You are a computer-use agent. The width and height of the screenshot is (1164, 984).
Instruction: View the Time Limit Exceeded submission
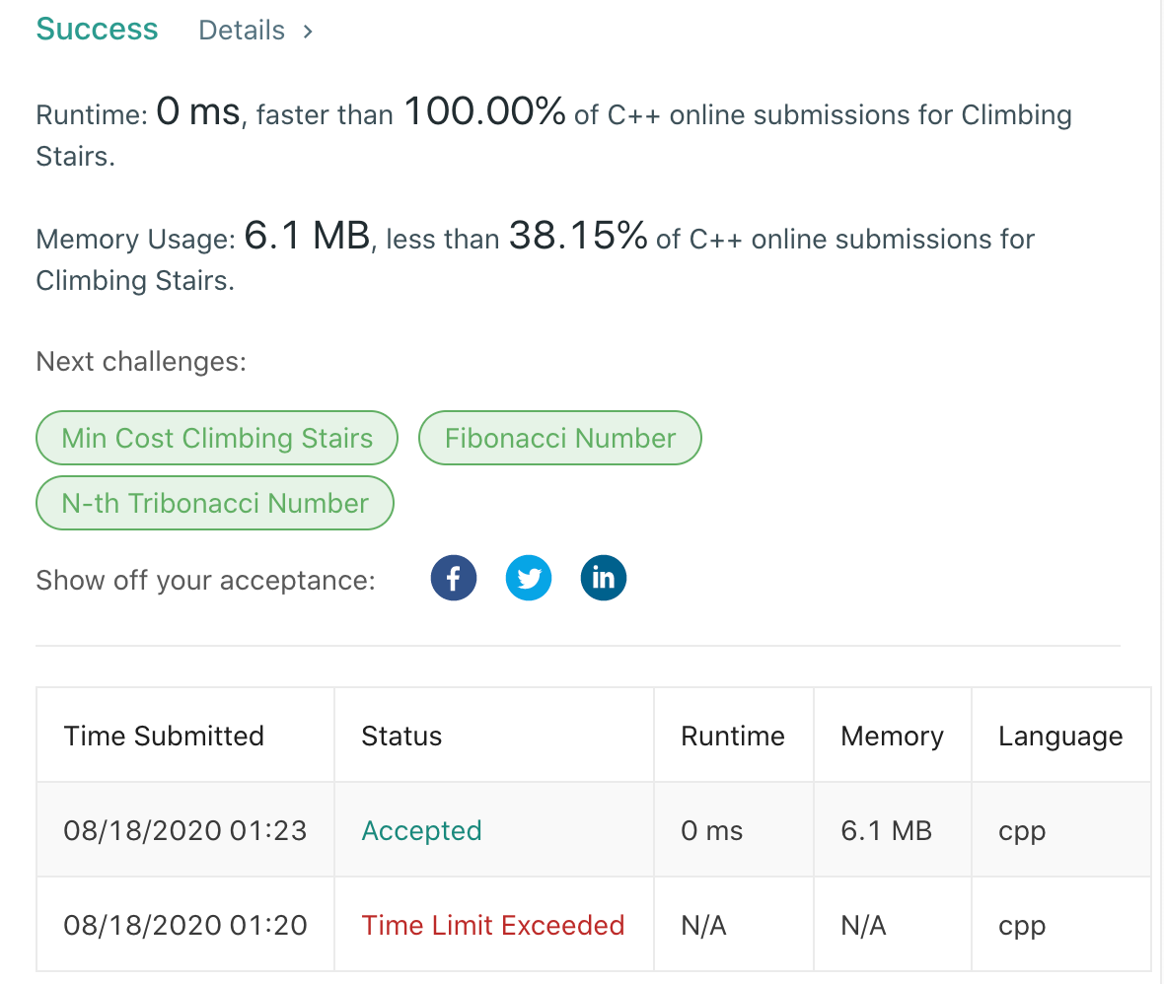493,926
